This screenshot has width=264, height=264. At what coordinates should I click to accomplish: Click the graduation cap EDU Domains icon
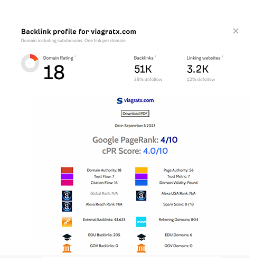coord(142,237)
